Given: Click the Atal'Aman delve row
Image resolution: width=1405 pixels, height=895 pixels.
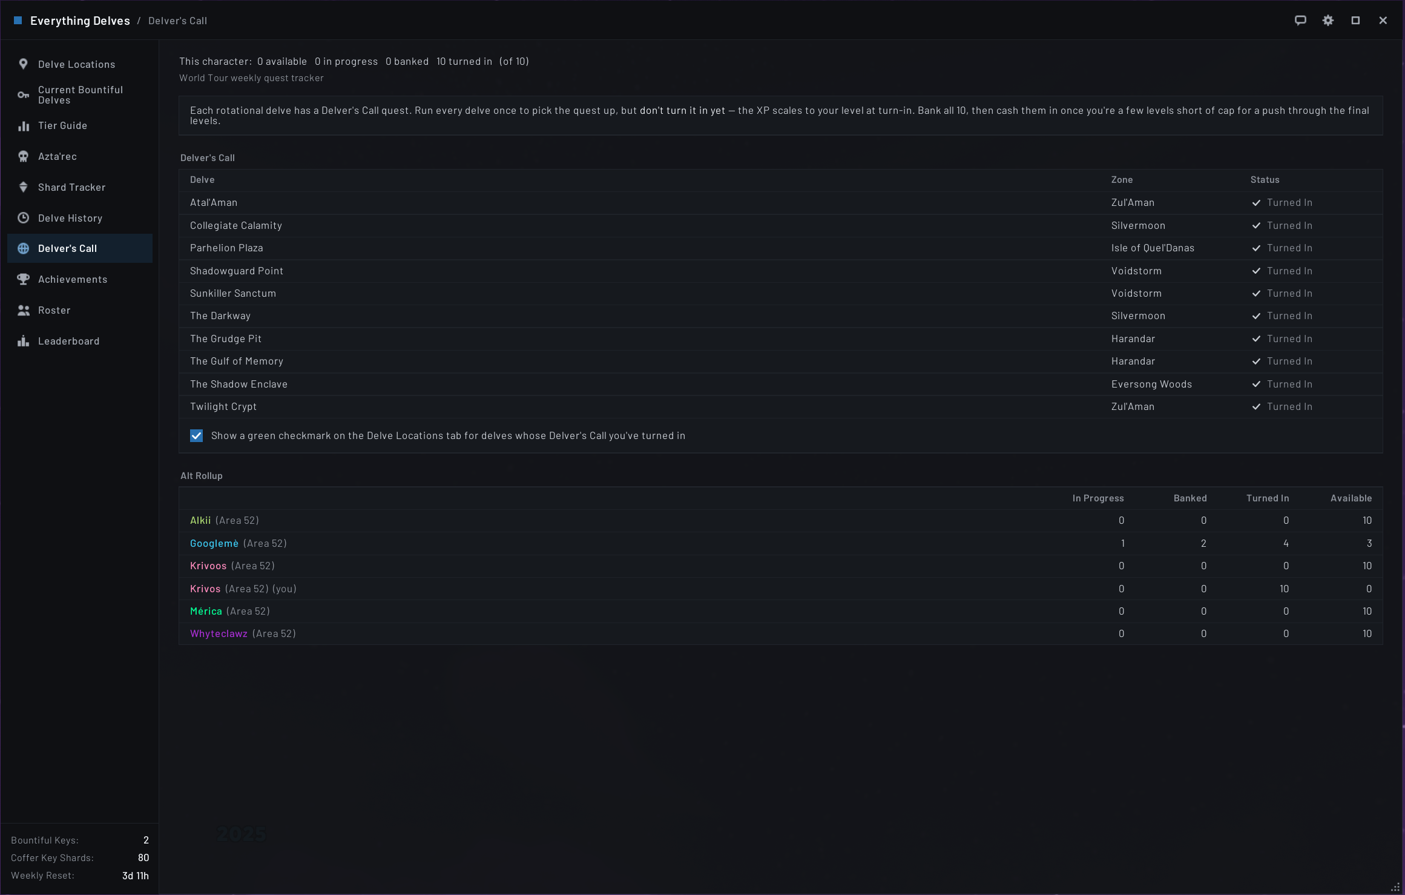Looking at the screenshot, I should point(781,203).
